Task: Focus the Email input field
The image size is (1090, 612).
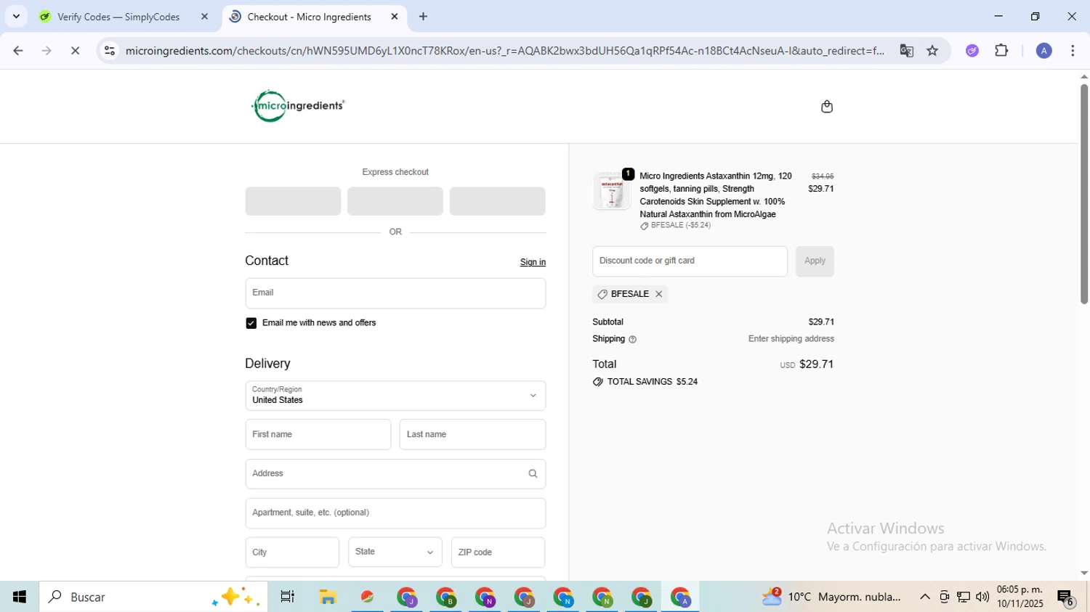Action: point(395,293)
